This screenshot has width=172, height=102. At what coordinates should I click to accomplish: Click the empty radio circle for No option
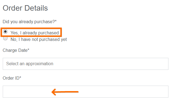coord(5,38)
